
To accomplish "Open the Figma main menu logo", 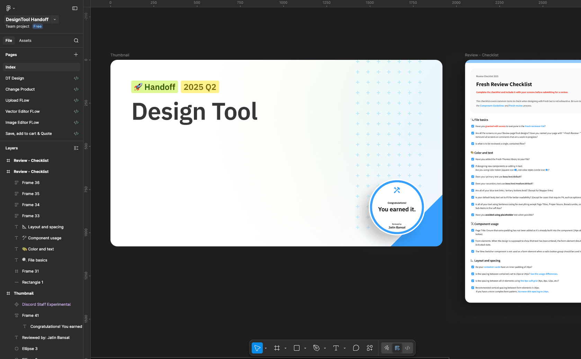I will (8, 8).
